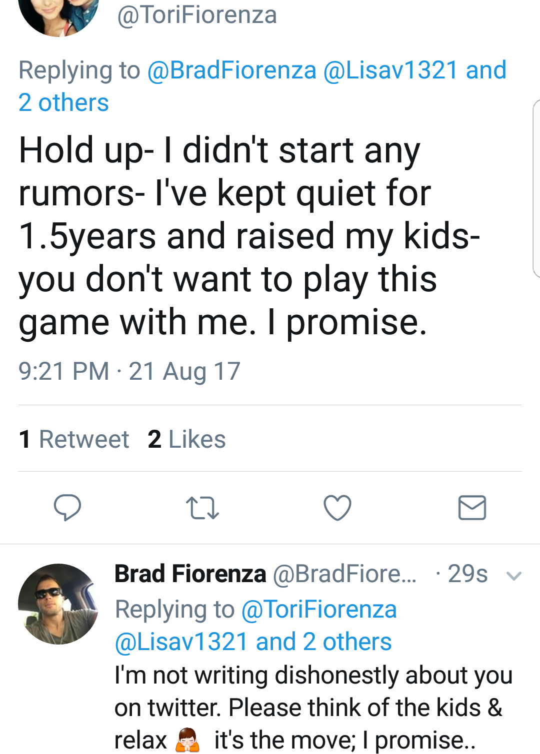Pull the edge panel handle on right
The image size is (540, 754).
click(x=536, y=188)
